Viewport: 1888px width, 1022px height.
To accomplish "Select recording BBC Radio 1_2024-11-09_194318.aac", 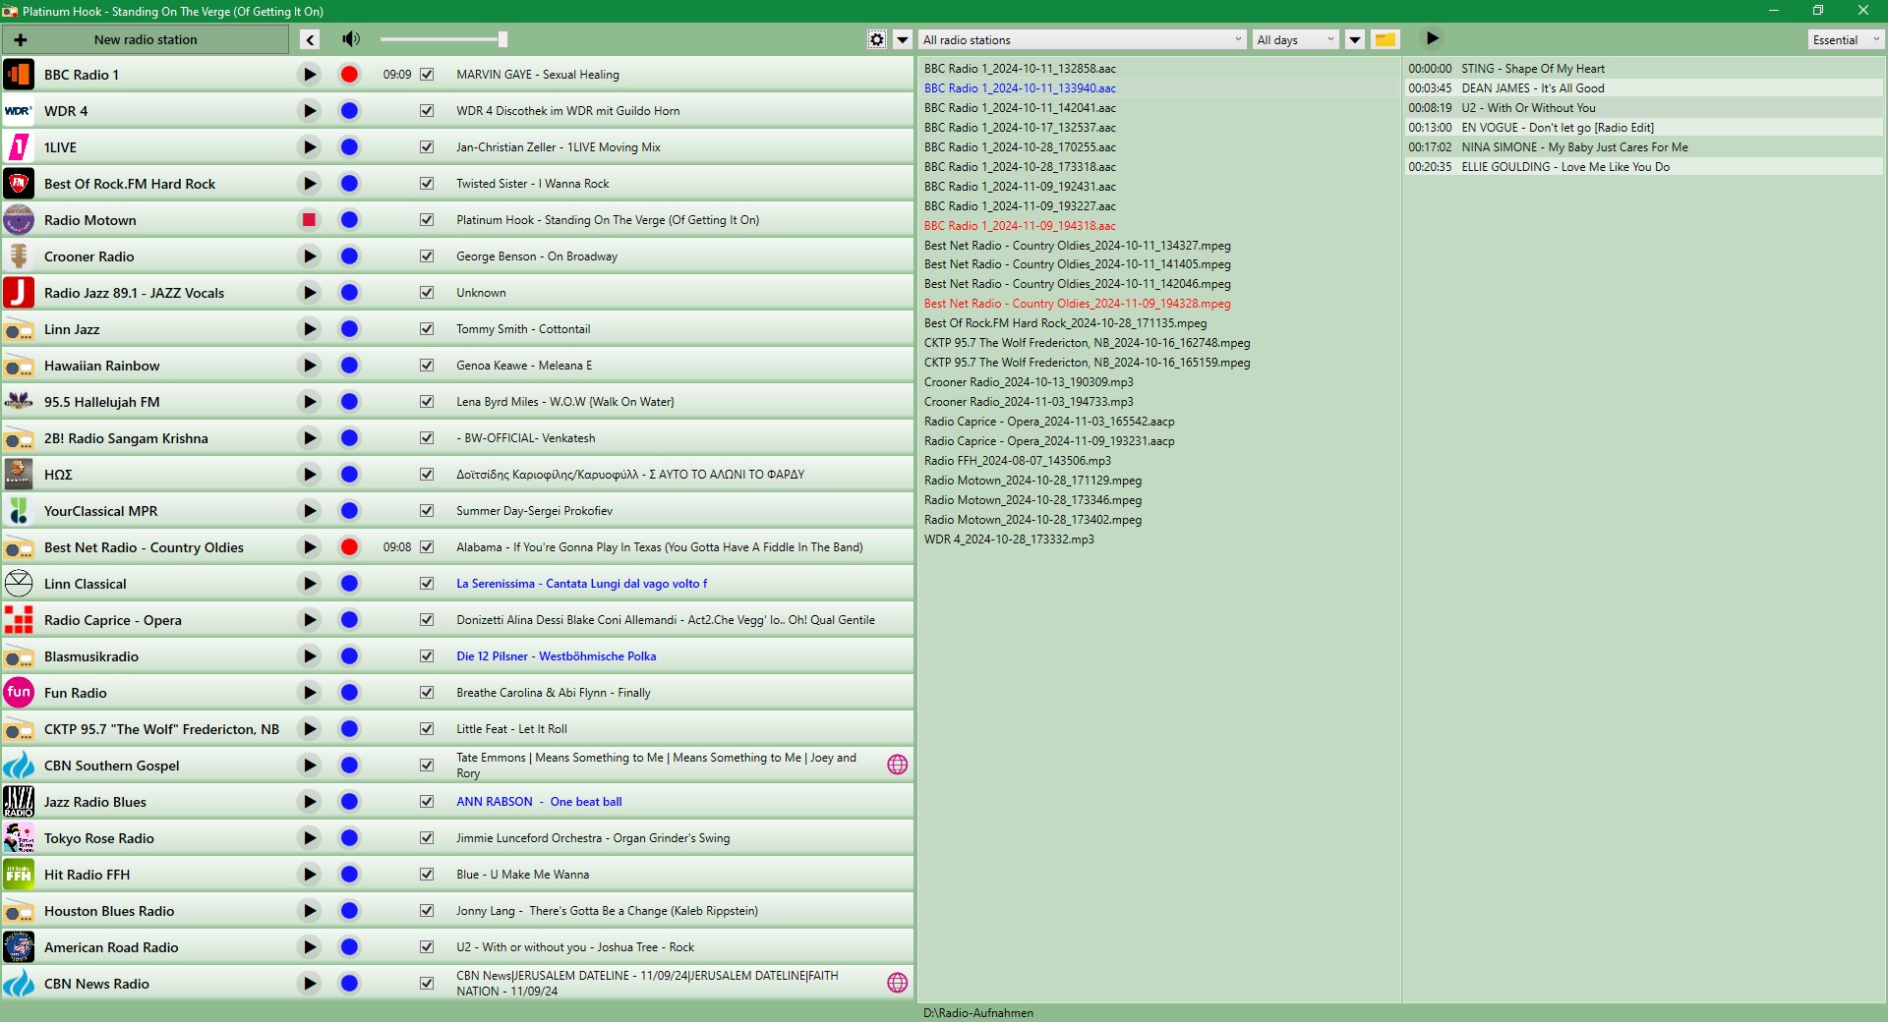I will pos(1020,226).
